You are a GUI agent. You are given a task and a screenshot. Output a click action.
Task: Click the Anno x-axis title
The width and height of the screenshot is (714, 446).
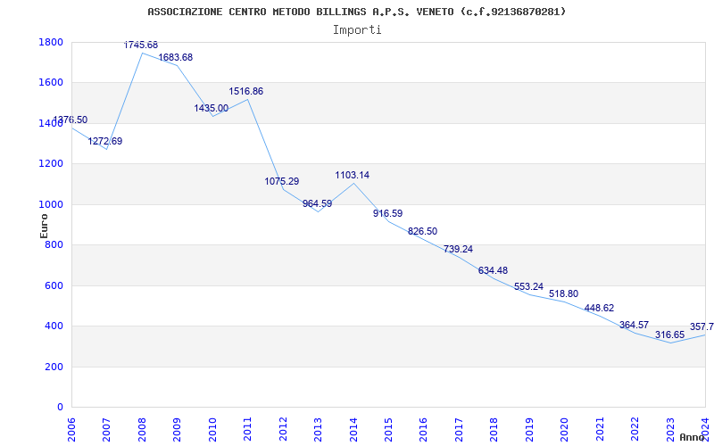pyautogui.click(x=694, y=437)
